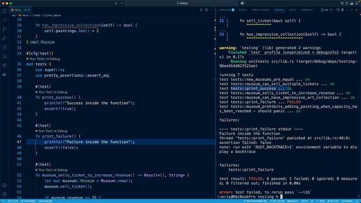The width and height of the screenshot is (361, 203).
Task: Switch to the Terminal panel tab
Action: point(279,10)
